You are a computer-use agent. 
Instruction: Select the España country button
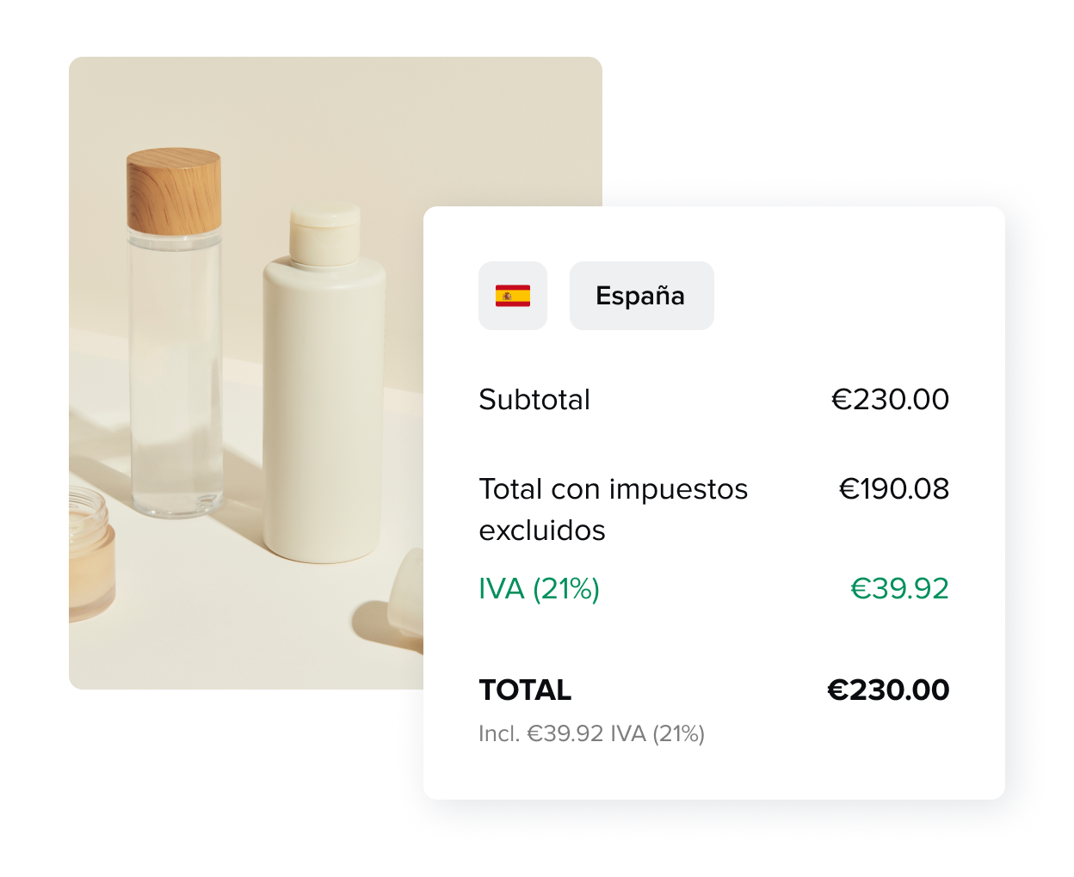coord(642,296)
